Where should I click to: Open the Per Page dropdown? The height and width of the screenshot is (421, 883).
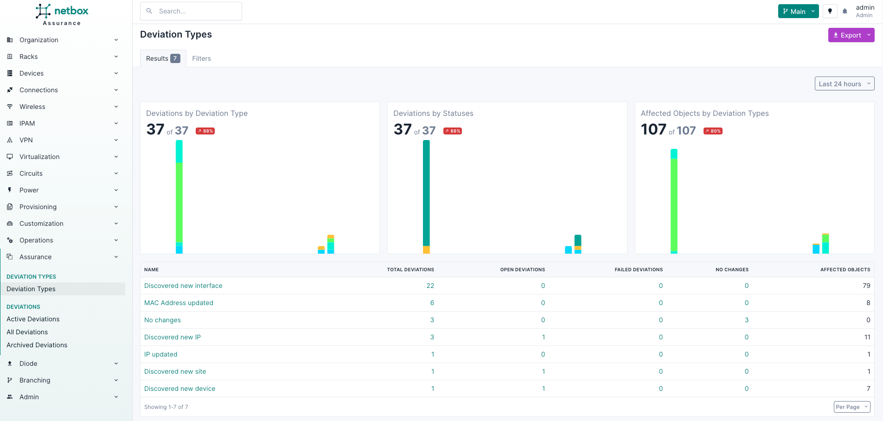pyautogui.click(x=851, y=407)
